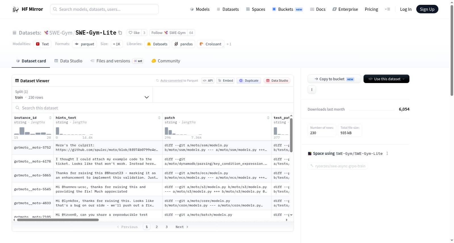Select the getmoto__moto-6178 cell
Screen dimensions: 454x243
[32, 161]
